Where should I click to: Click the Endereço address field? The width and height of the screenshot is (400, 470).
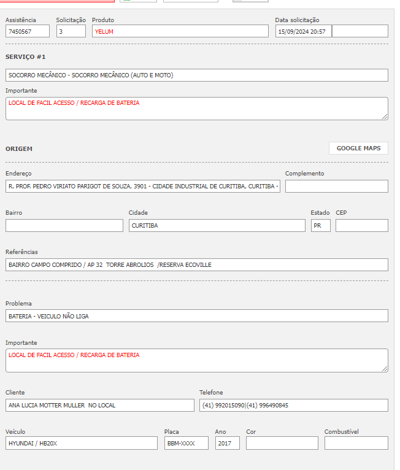[142, 187]
